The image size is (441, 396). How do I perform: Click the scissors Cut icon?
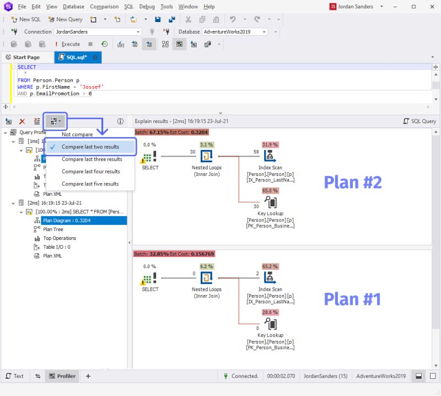pyautogui.click(x=188, y=19)
